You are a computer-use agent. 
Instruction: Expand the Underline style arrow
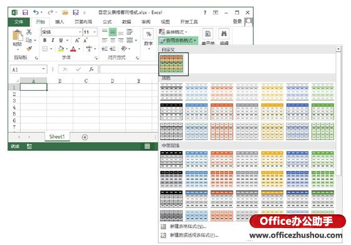click(67, 41)
